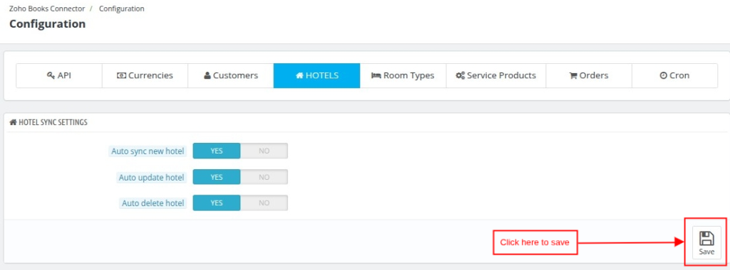Click the user icon beside Customers
This screenshot has height=270, width=730.
coord(207,75)
